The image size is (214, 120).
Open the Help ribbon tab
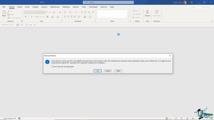[112, 7]
